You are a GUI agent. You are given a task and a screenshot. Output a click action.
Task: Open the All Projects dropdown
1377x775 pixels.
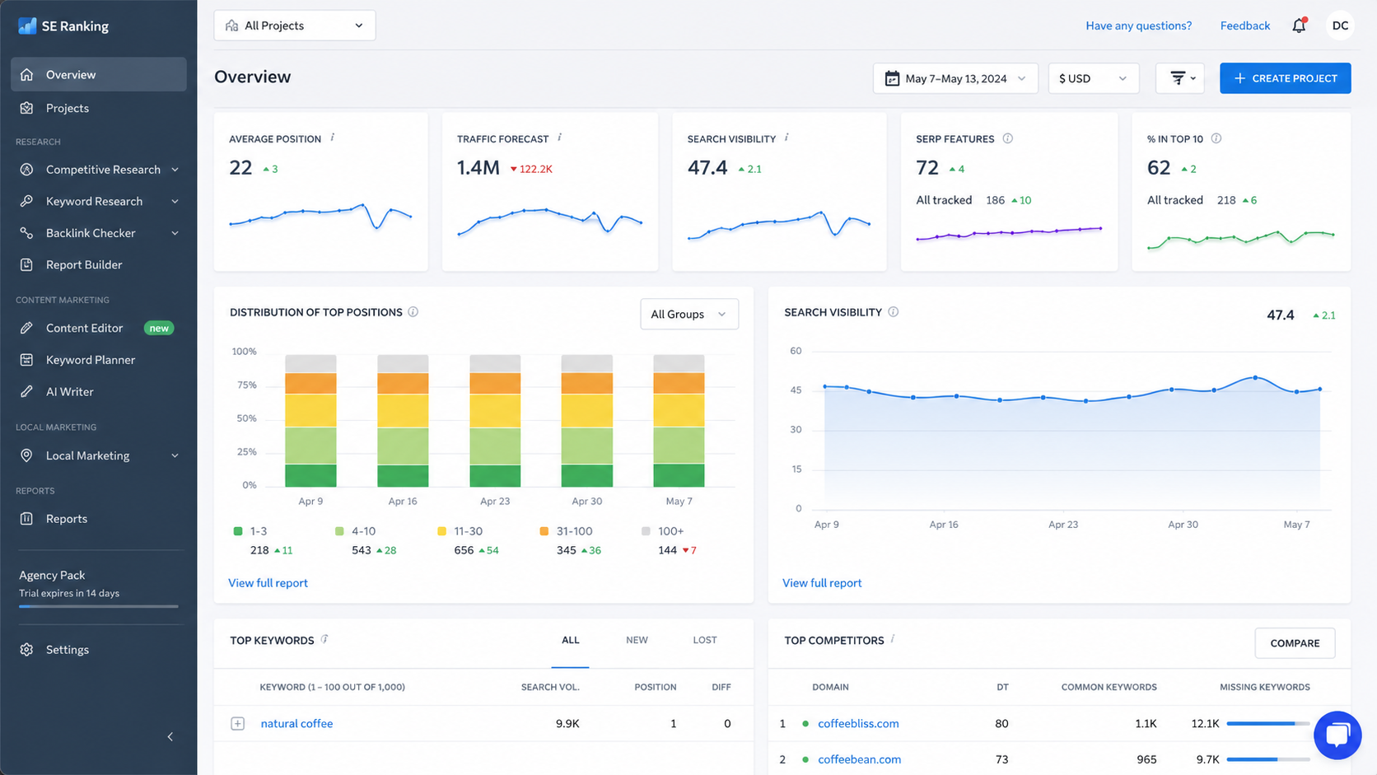[x=295, y=26]
